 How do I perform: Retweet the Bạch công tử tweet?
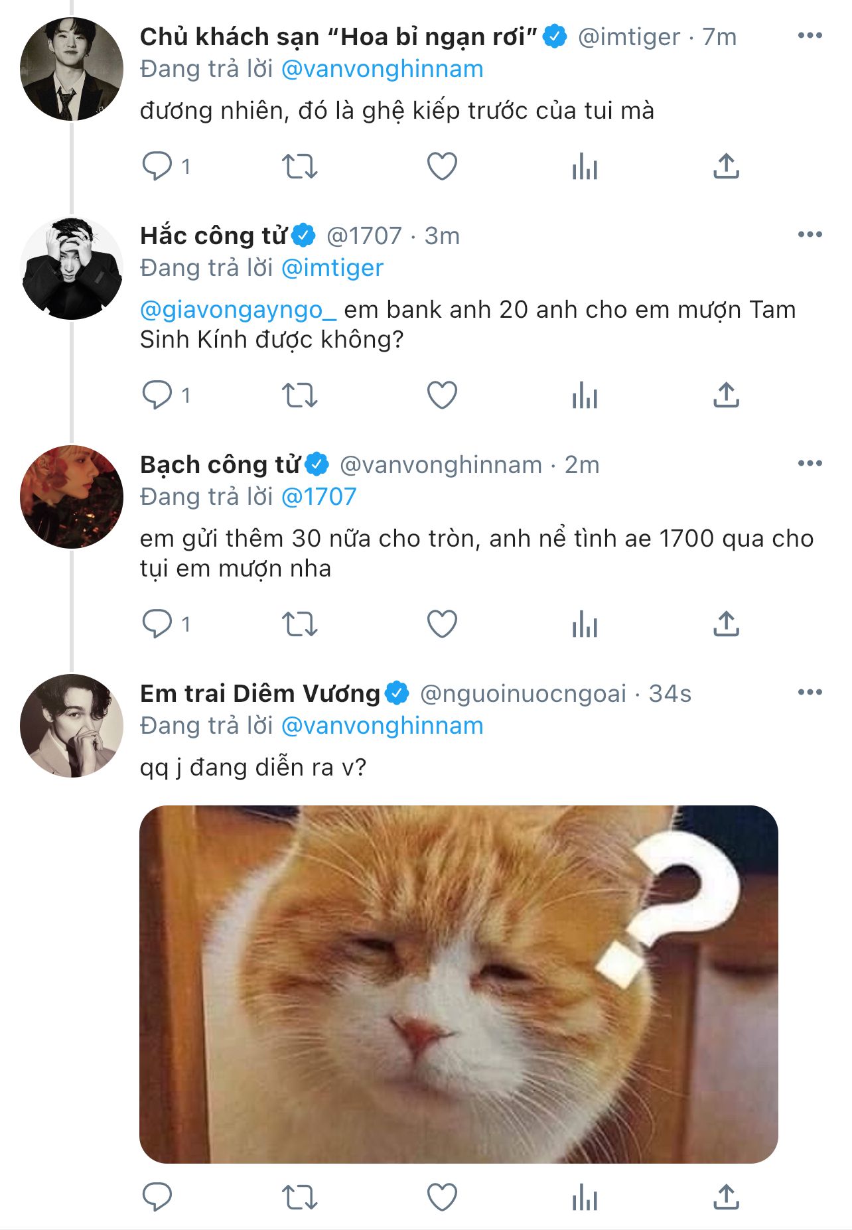click(300, 624)
